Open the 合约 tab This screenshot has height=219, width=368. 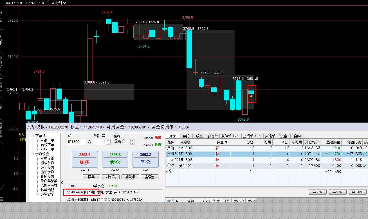[x=297, y=136]
